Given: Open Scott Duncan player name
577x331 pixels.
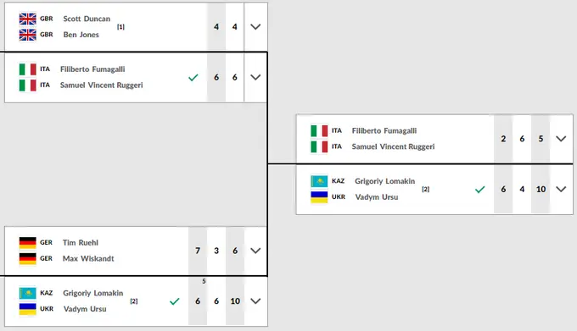Looking at the screenshot, I should (x=87, y=19).
